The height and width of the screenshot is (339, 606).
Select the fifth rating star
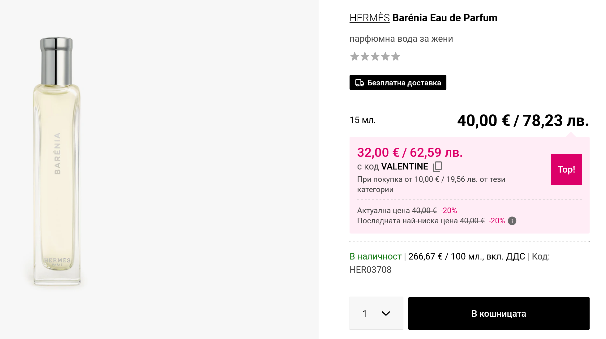395,57
